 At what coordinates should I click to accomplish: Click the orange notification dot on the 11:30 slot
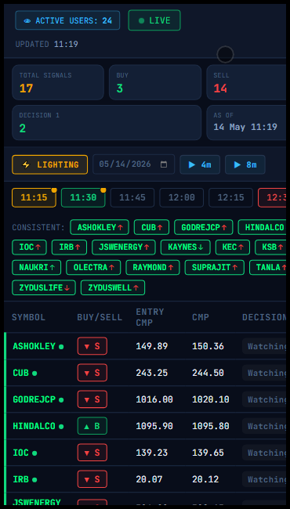pyautogui.click(x=103, y=190)
